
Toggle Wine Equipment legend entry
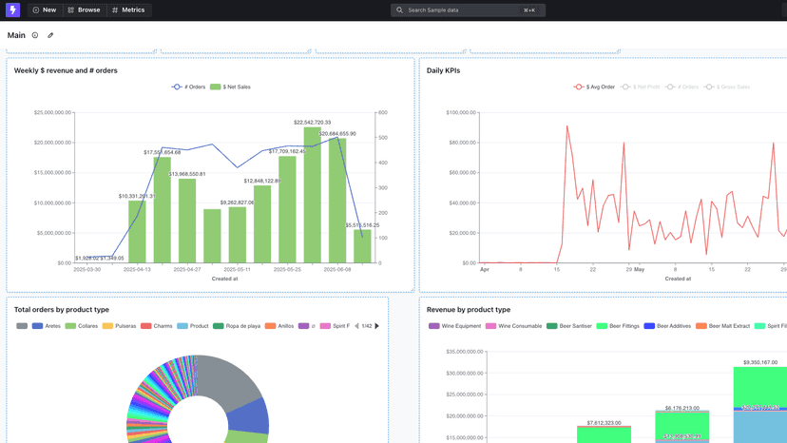pos(454,326)
